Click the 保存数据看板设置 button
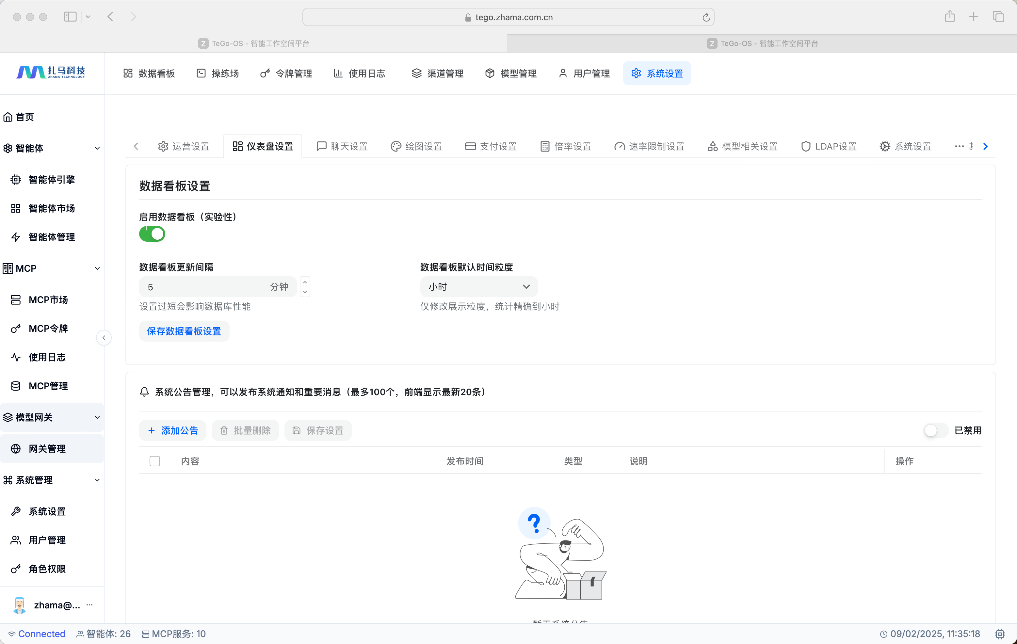 click(x=184, y=331)
